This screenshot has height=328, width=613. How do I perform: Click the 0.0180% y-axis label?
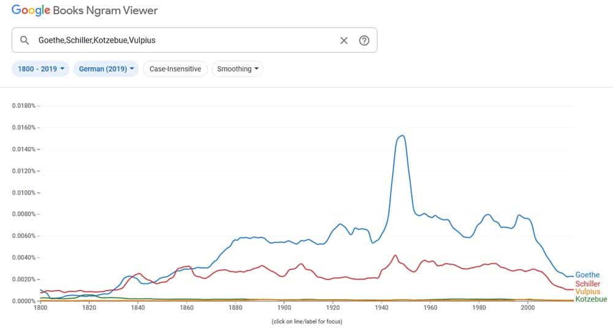pyautogui.click(x=24, y=106)
